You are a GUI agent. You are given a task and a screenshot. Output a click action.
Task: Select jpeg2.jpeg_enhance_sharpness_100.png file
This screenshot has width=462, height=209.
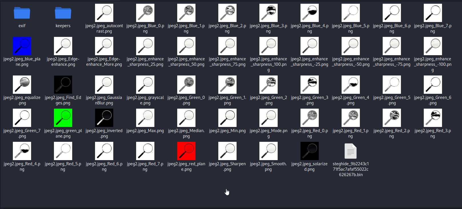click(269, 46)
